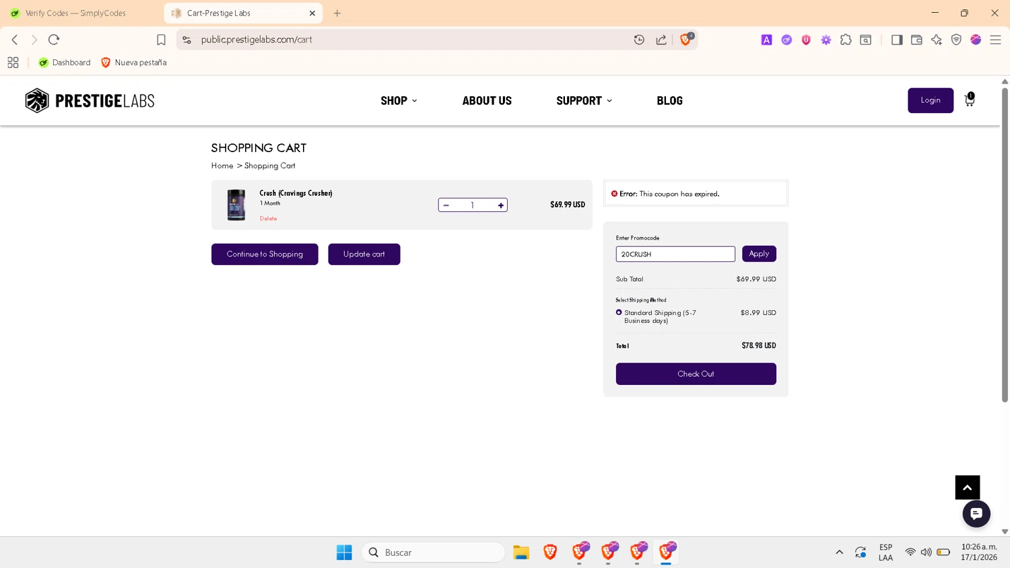Image resolution: width=1010 pixels, height=568 pixels.
Task: Open Brave Shields lion icon
Action: [x=685, y=40]
